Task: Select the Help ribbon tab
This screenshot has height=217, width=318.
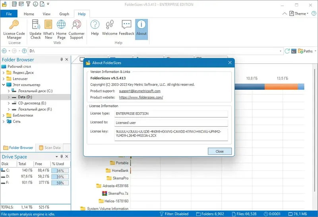Action: (82, 14)
